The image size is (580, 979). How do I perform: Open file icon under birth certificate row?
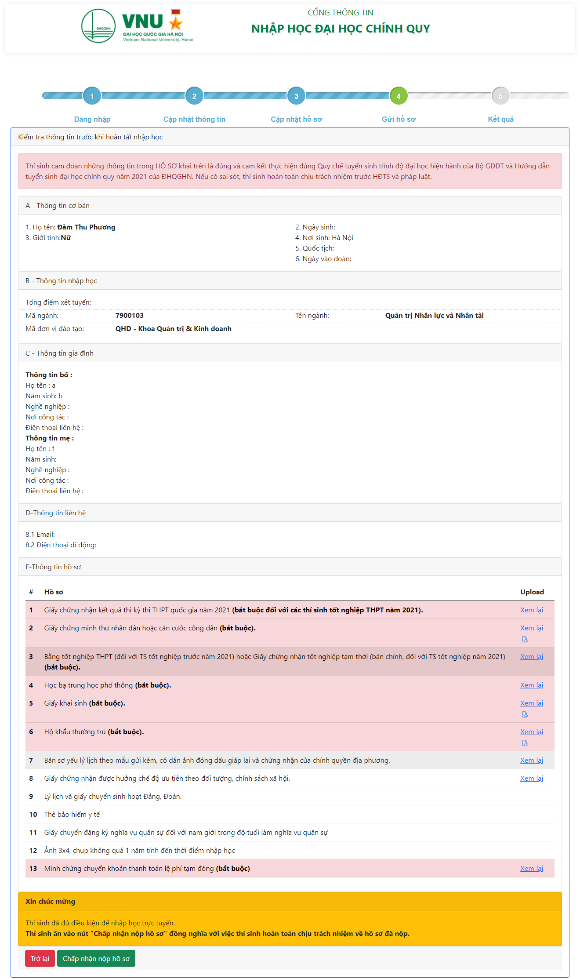[525, 714]
